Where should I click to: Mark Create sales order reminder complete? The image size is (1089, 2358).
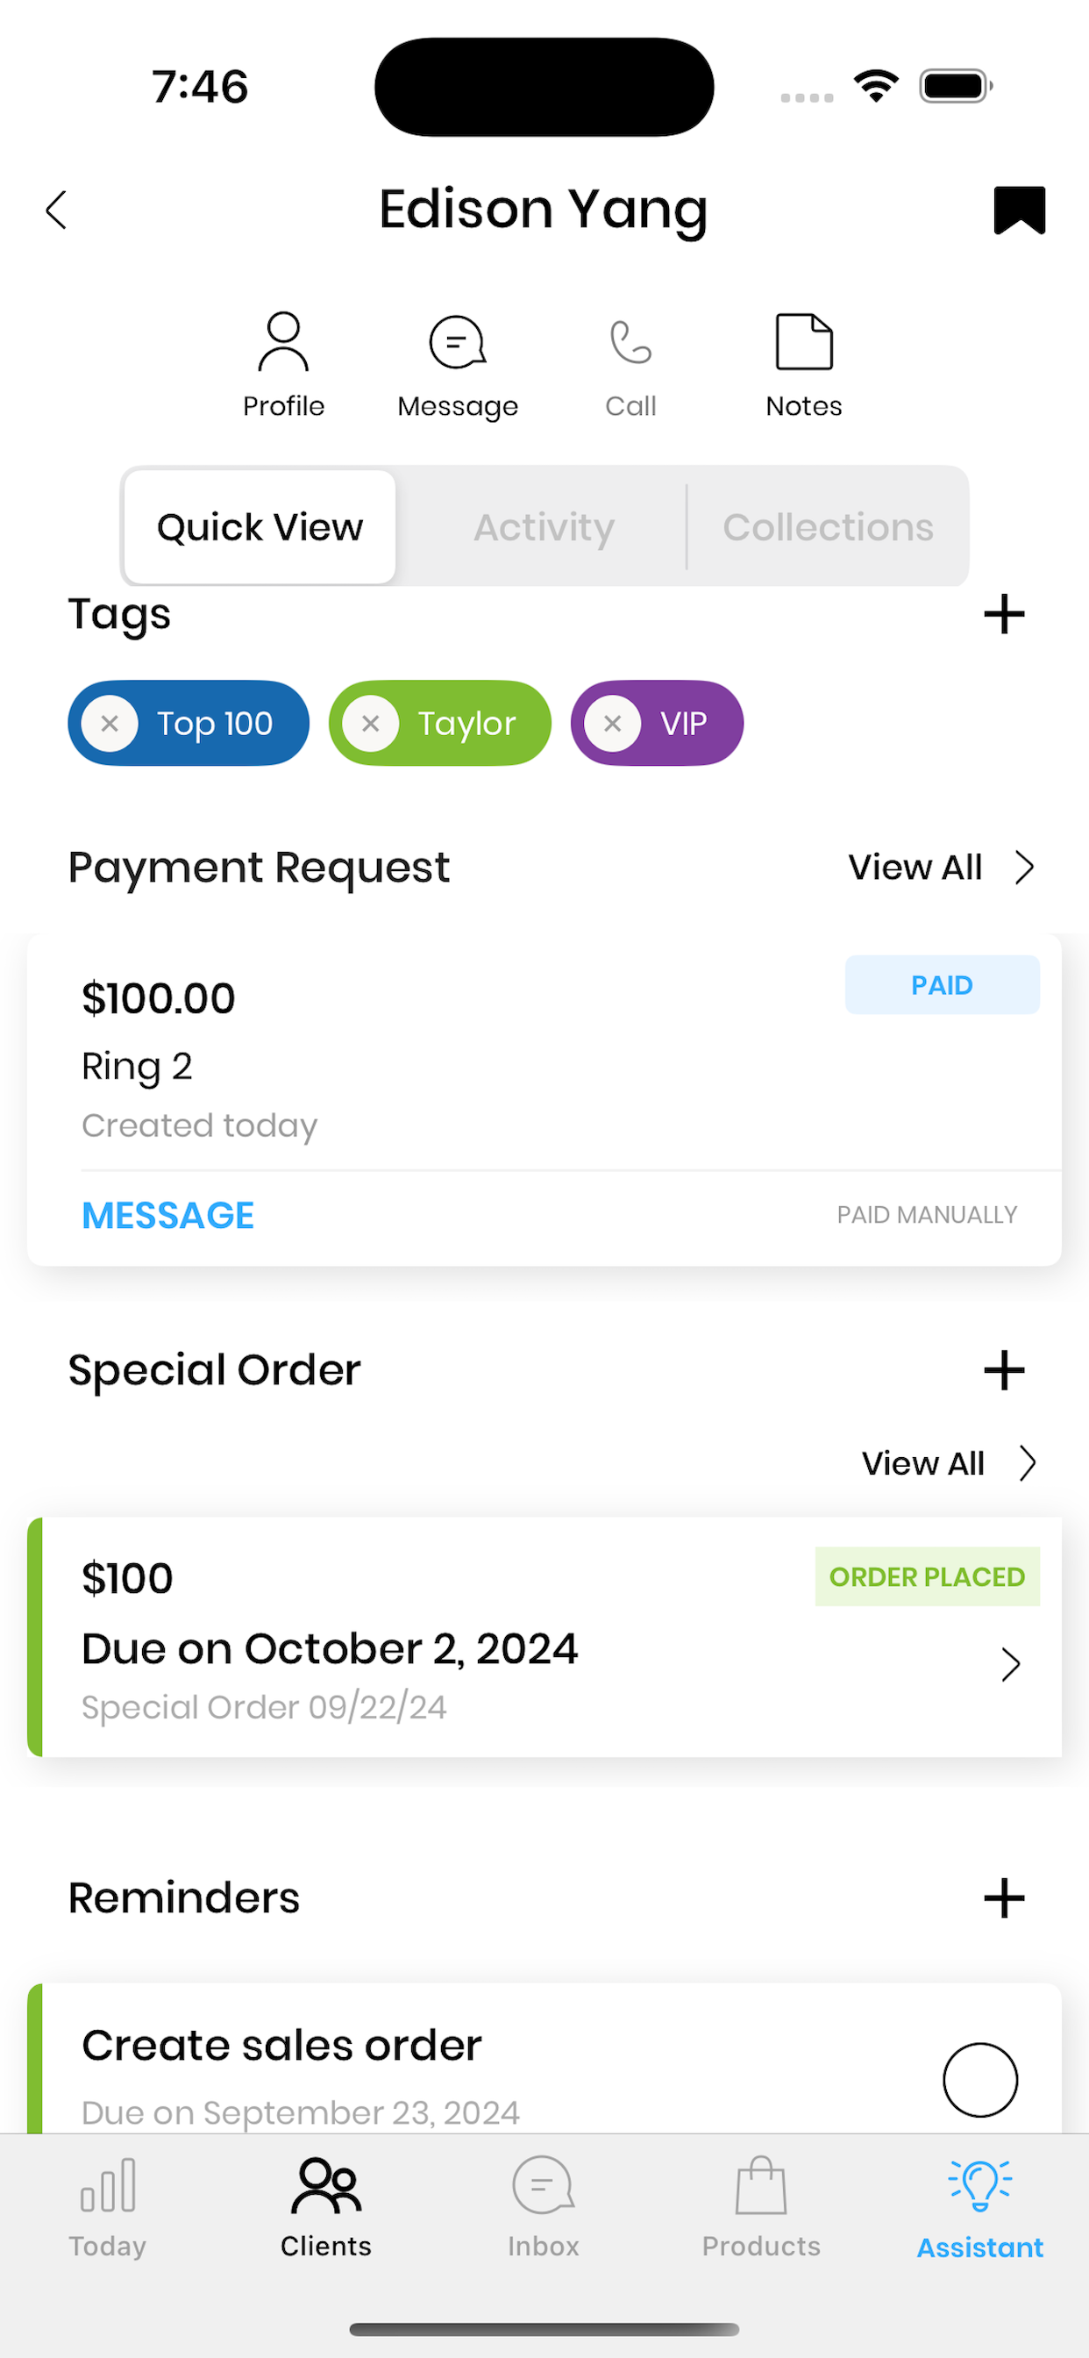pos(980,2080)
